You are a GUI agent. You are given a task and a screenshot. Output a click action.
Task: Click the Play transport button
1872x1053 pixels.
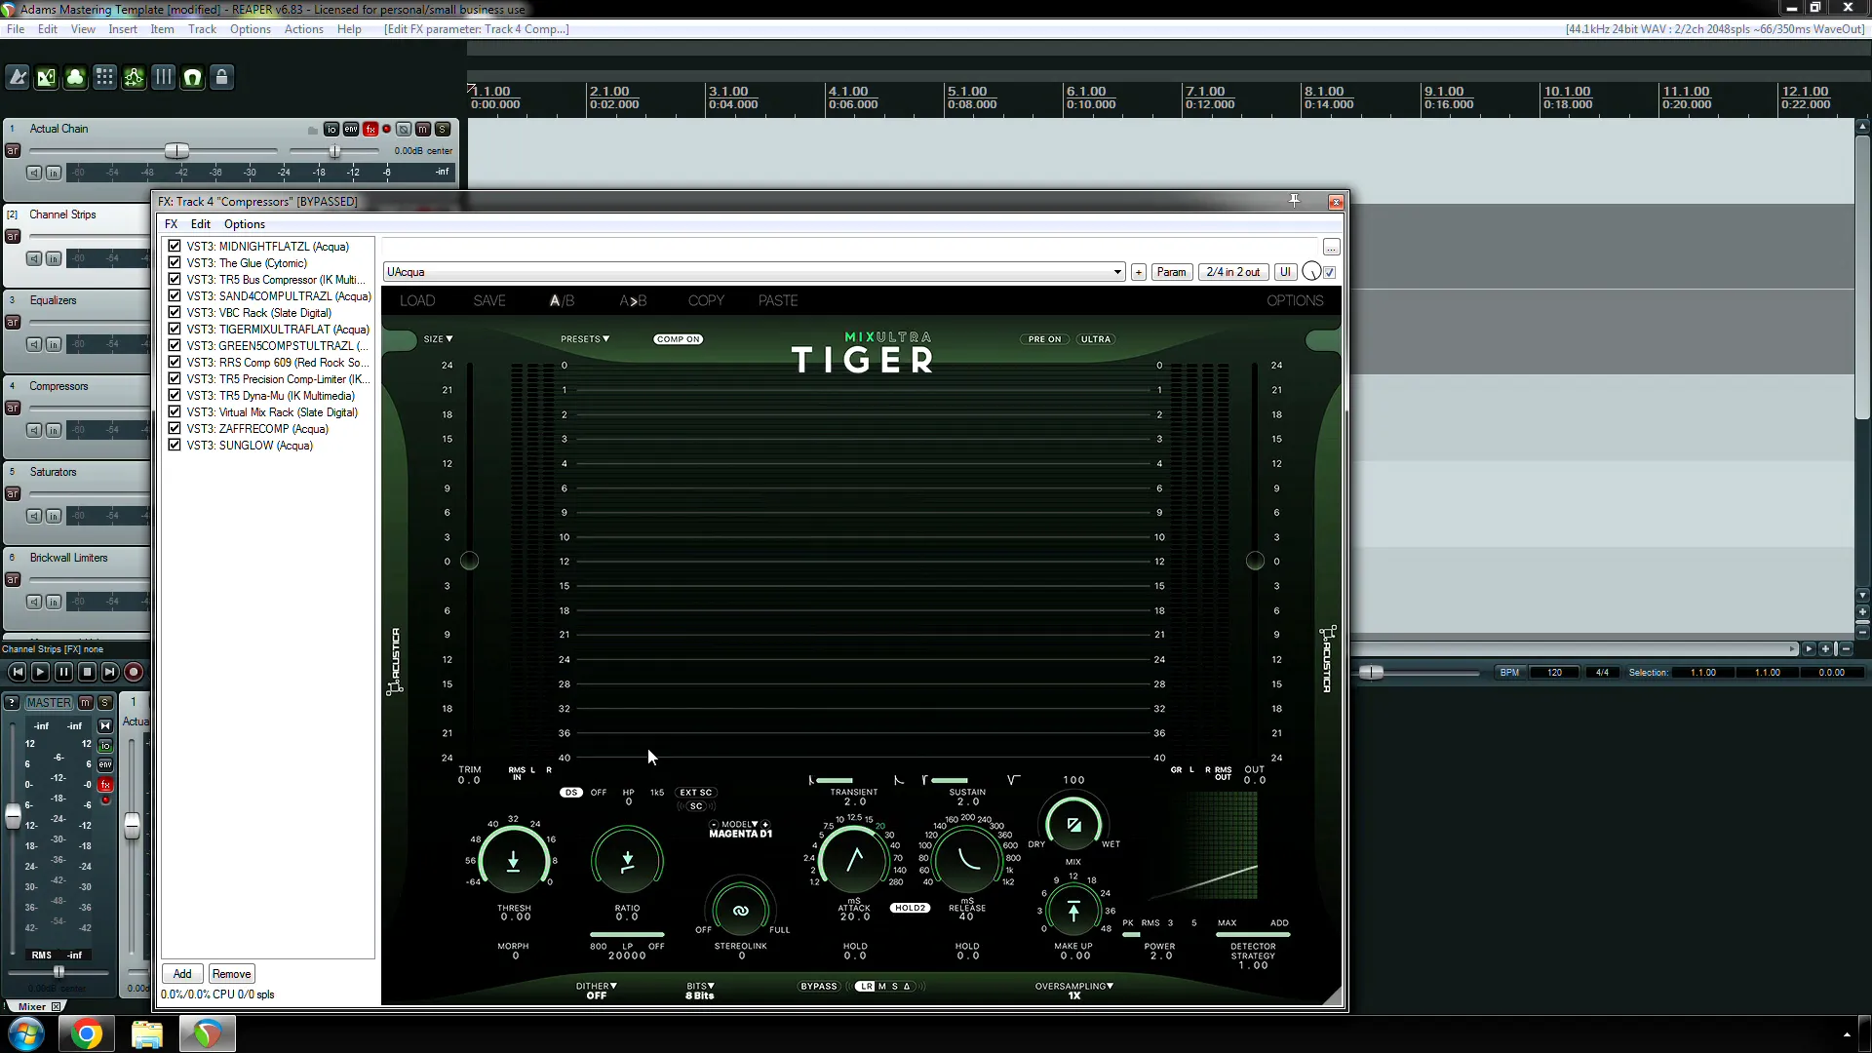click(x=40, y=672)
